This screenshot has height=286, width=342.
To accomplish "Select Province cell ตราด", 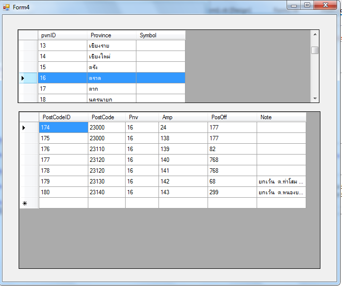I will (111, 78).
